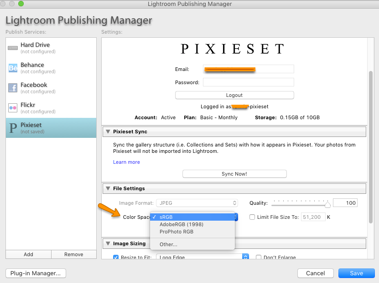Click the file size limit field 51,200
Image resolution: width=379 pixels, height=283 pixels.
pyautogui.click(x=313, y=217)
